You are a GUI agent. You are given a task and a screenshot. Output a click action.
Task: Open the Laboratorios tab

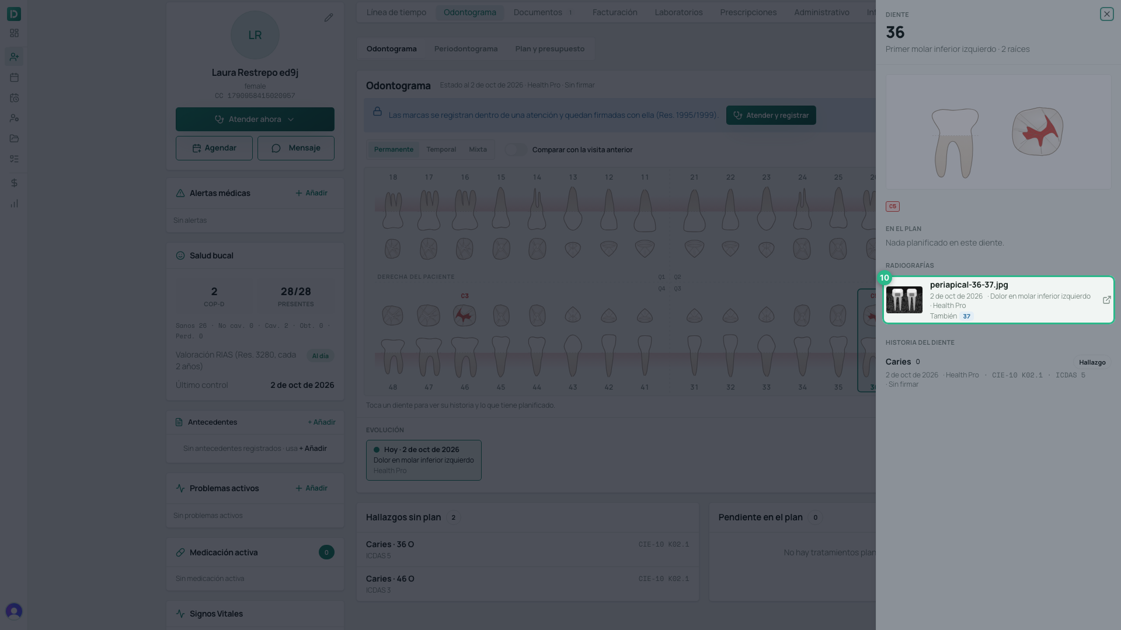[678, 12]
